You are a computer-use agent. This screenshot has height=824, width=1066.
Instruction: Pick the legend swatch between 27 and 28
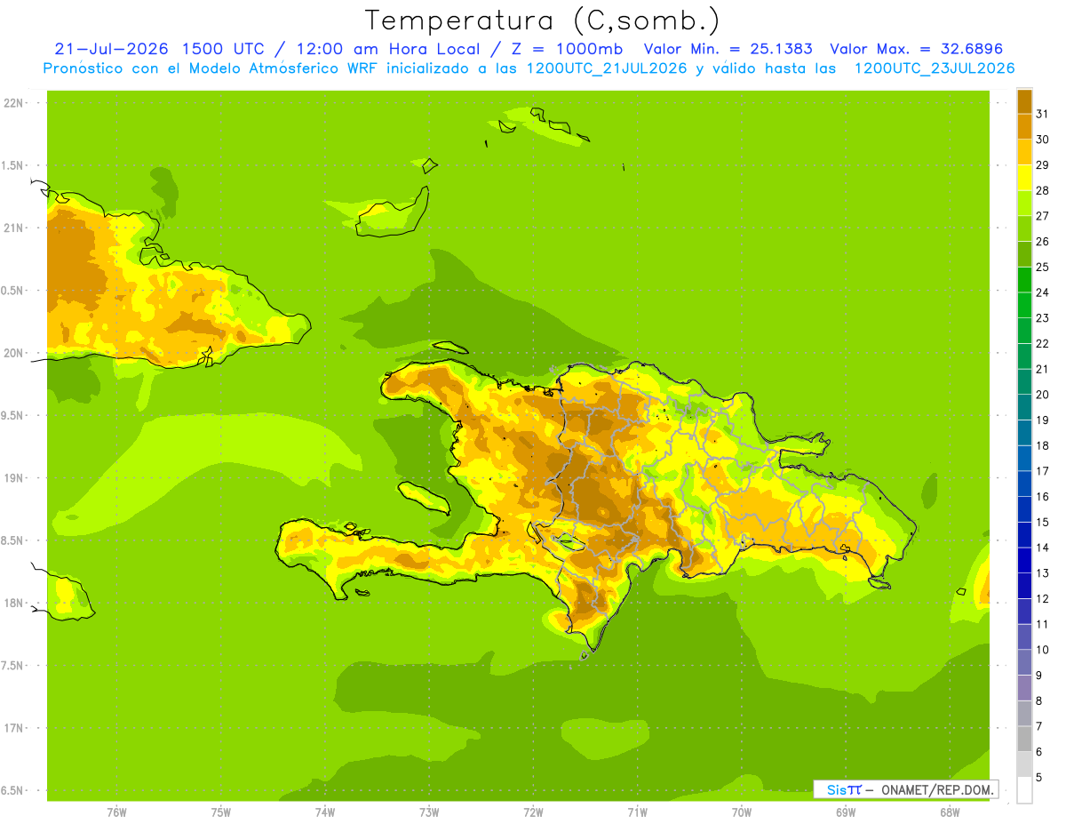(1024, 203)
